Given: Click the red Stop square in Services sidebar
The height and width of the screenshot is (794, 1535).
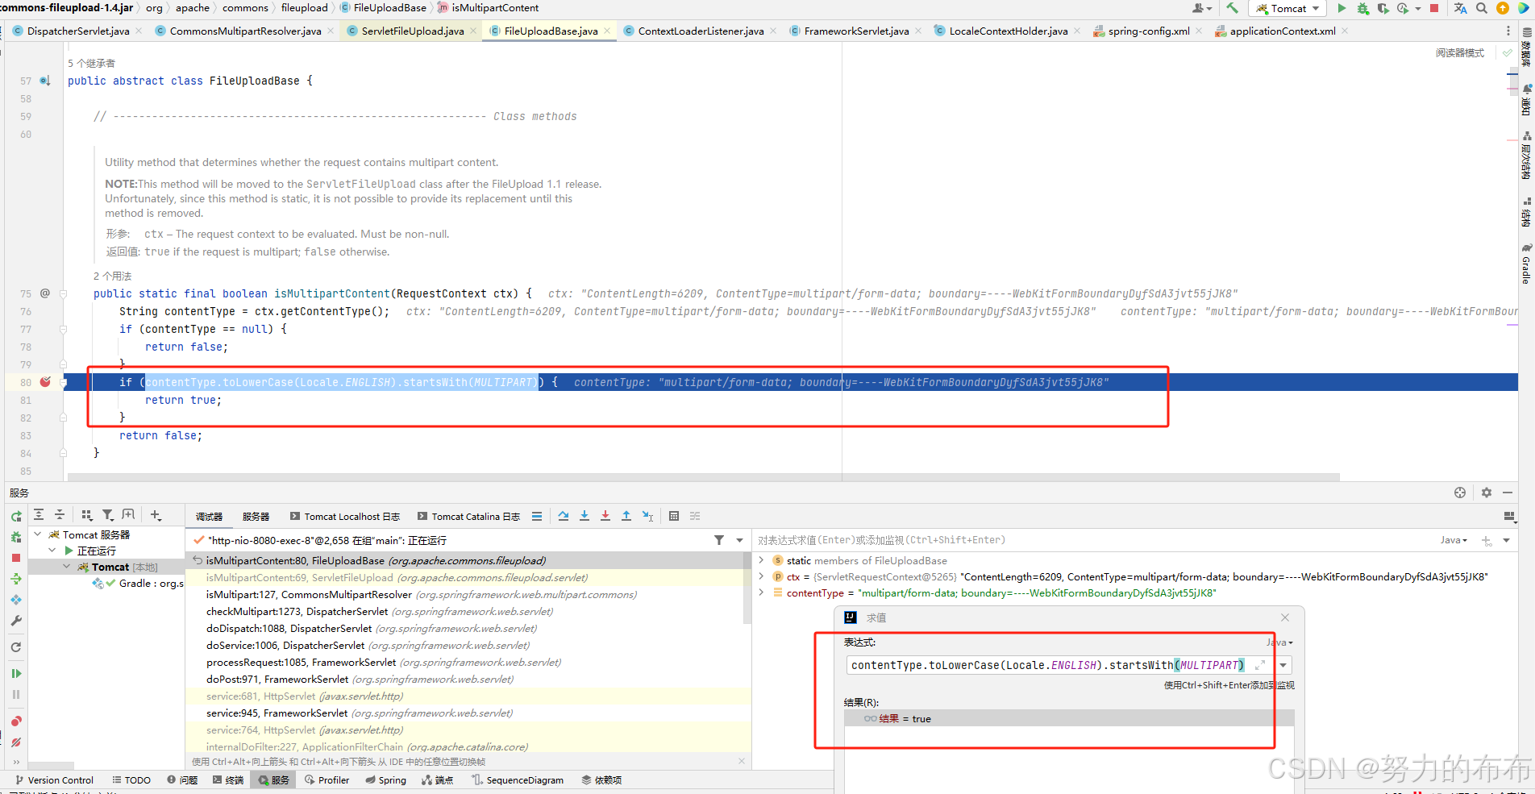Looking at the screenshot, I should coord(16,558).
